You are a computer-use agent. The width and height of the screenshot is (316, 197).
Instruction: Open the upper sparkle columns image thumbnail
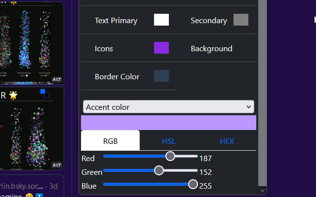(32, 43)
